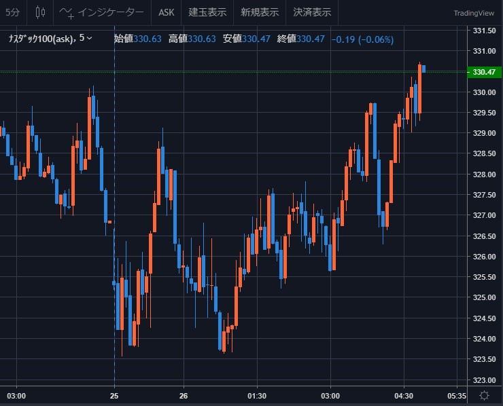Image resolution: width=503 pixels, height=406 pixels.
Task: Select the 01:30 time axis label
Action: pos(257,396)
